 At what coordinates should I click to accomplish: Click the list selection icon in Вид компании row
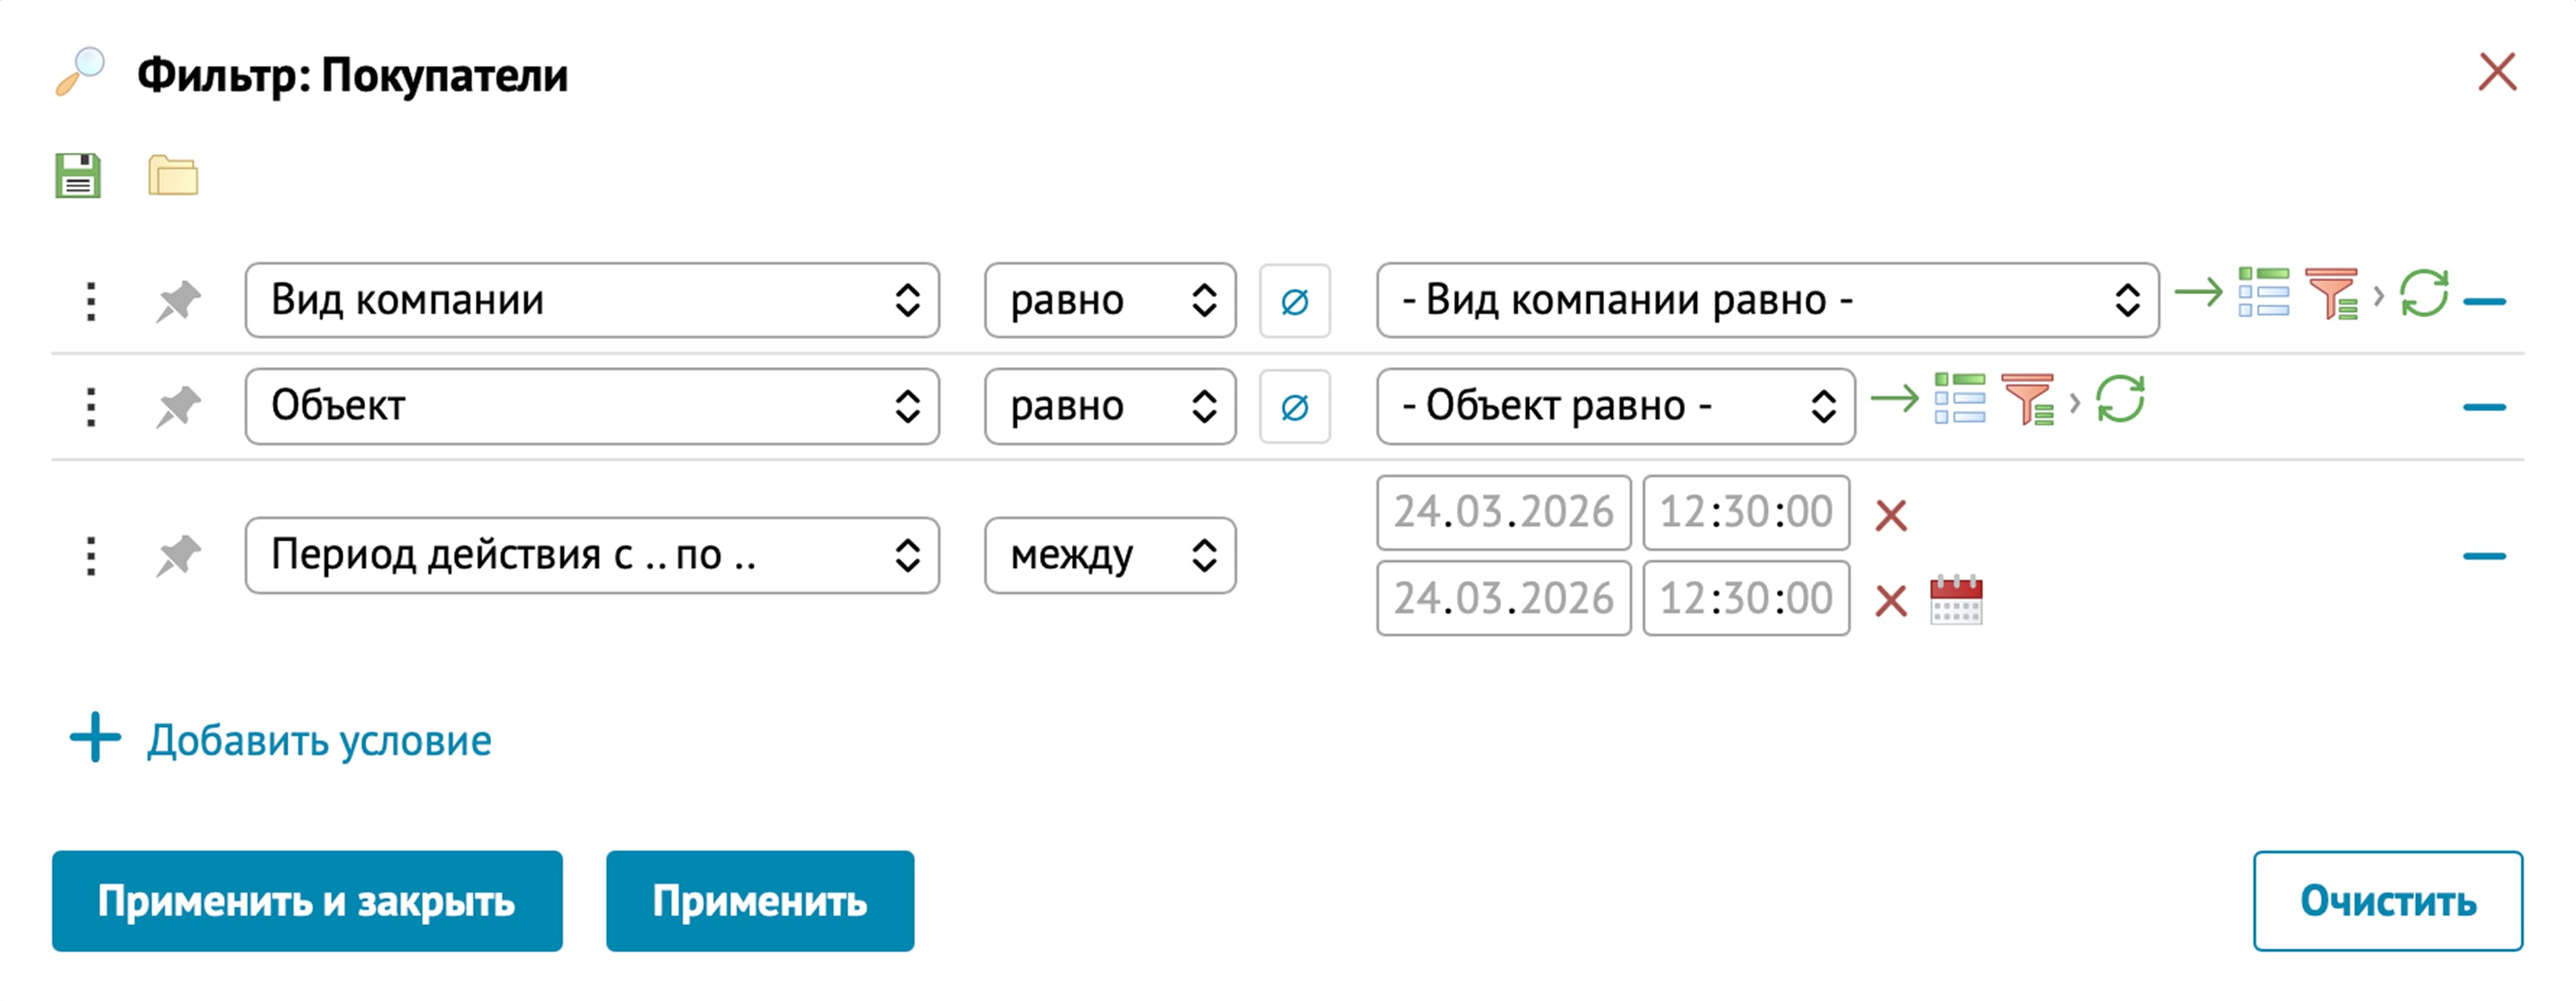[x=2264, y=293]
